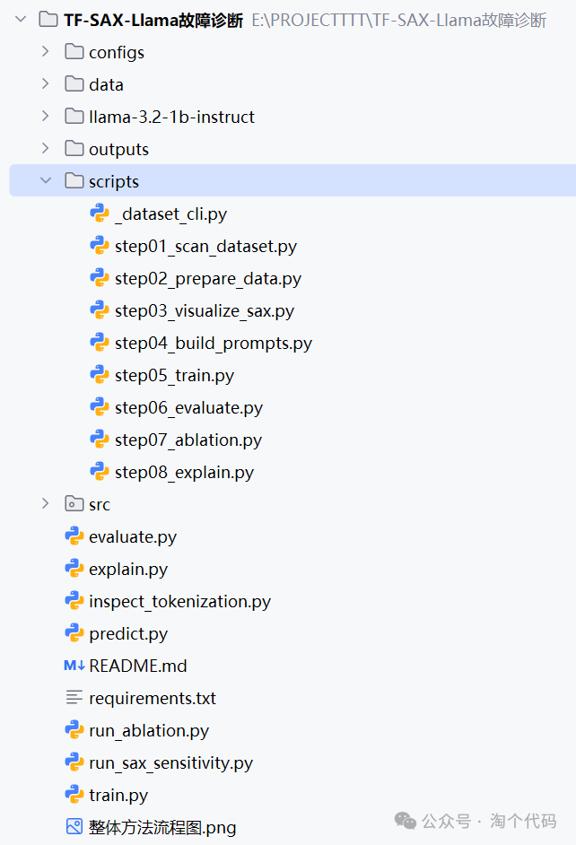Collapse the TF-SAX-Llama project root chevron
The height and width of the screenshot is (845, 576).
tap(21, 20)
